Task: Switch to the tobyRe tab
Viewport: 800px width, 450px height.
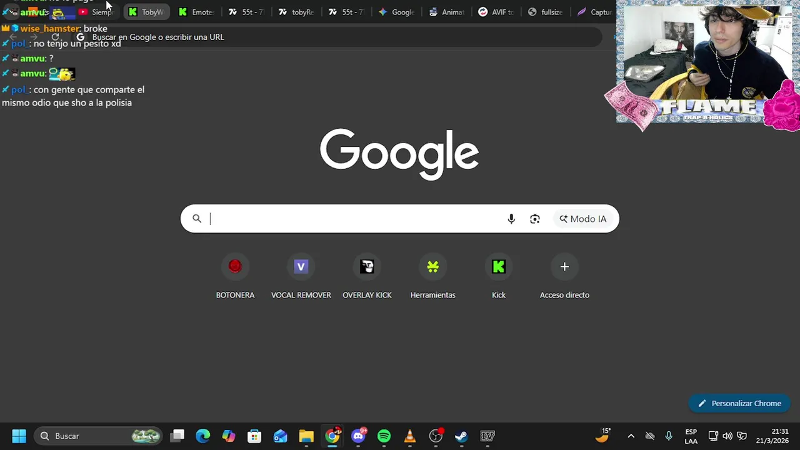Action: pyautogui.click(x=297, y=12)
